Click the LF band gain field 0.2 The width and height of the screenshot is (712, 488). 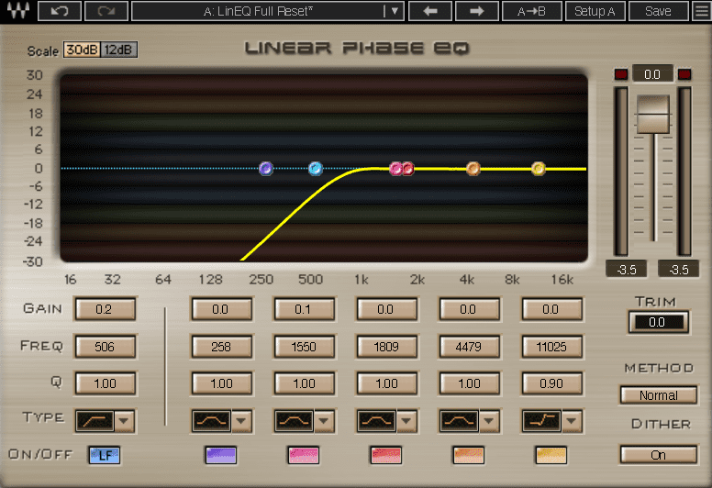click(105, 309)
